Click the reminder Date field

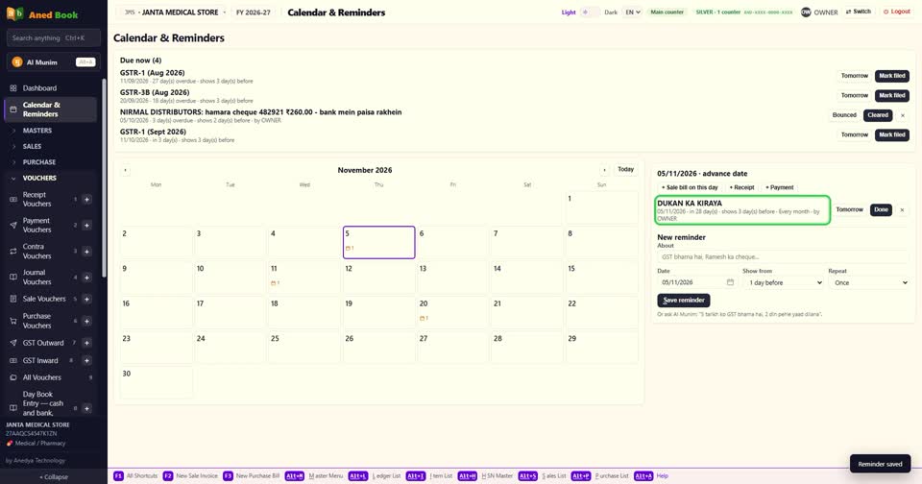(697, 283)
